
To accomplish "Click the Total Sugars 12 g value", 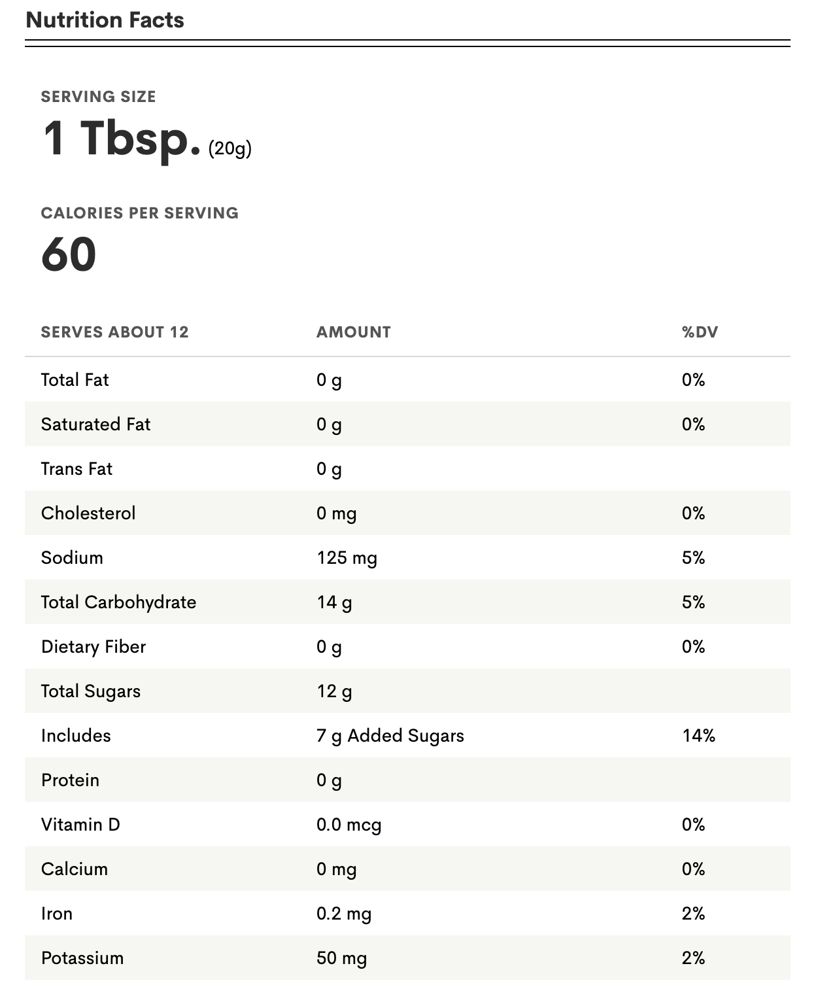I will click(x=335, y=692).
